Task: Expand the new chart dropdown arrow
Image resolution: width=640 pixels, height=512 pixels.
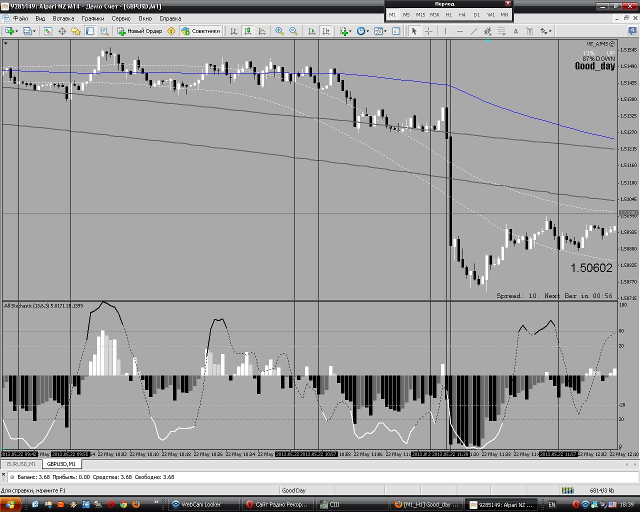Action: coord(17,31)
